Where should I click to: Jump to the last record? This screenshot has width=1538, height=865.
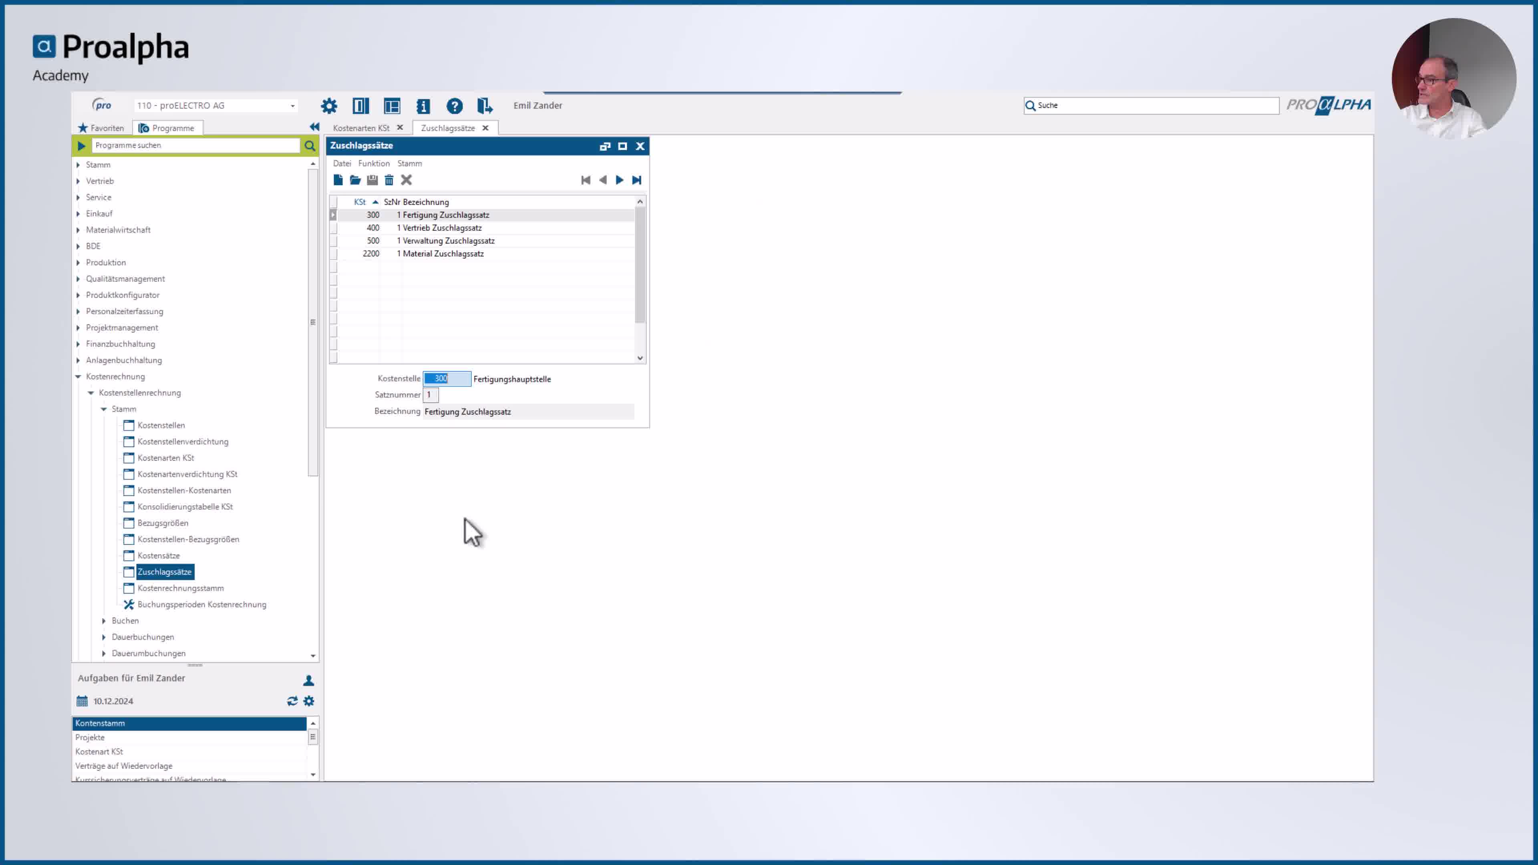pos(637,180)
